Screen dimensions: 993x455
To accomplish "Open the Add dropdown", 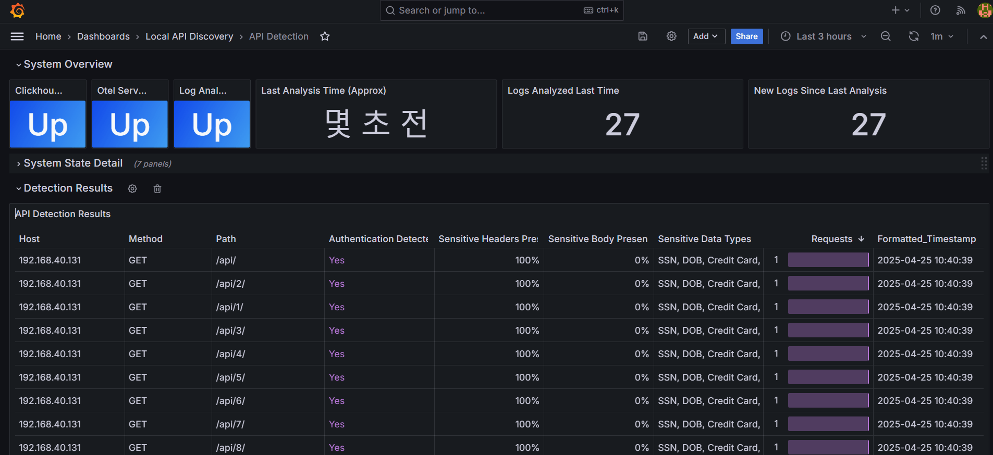I will [706, 36].
